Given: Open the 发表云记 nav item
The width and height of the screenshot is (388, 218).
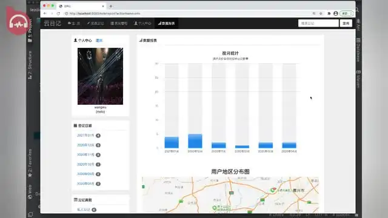Looking at the screenshot, I should (x=96, y=23).
